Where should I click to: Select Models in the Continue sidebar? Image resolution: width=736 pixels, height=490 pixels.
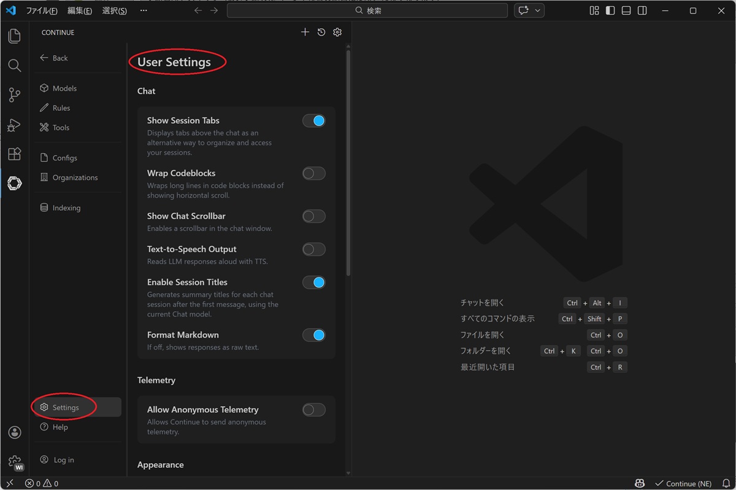click(x=64, y=88)
